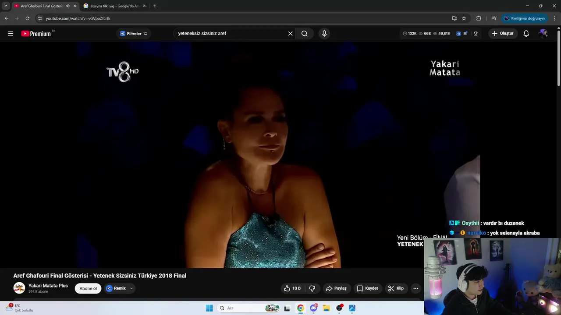Open the weather widget on the taskbar
Screen dimensions: 561x315
pos(19,308)
